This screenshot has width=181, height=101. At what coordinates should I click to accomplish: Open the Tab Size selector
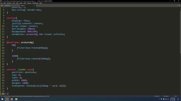point(166,96)
